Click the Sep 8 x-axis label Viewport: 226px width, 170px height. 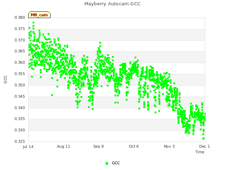tap(99, 146)
